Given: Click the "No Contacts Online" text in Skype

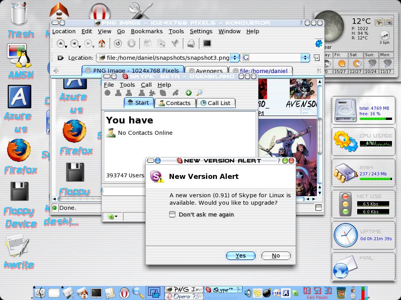Looking at the screenshot, I should tap(145, 133).
